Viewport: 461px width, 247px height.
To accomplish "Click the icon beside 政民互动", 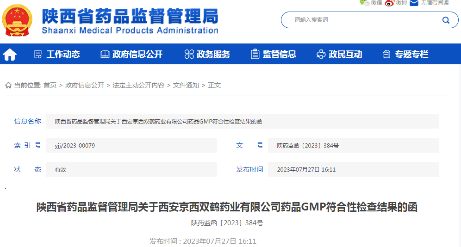I will tap(321, 54).
